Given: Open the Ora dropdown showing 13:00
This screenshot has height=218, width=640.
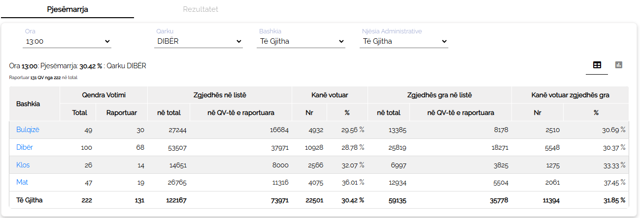Looking at the screenshot, I should (x=67, y=42).
